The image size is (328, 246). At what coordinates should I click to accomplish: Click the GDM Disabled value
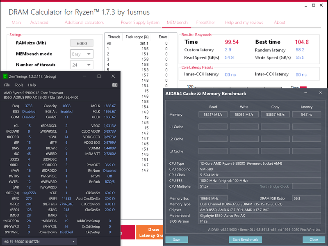tap(29, 117)
